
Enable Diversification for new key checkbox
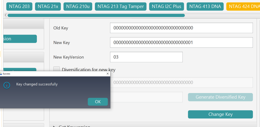click(57, 69)
